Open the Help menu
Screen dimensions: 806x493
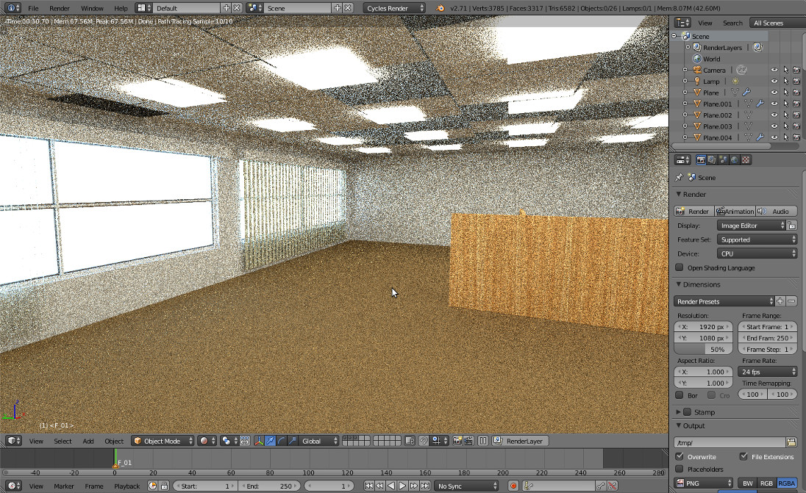point(121,8)
